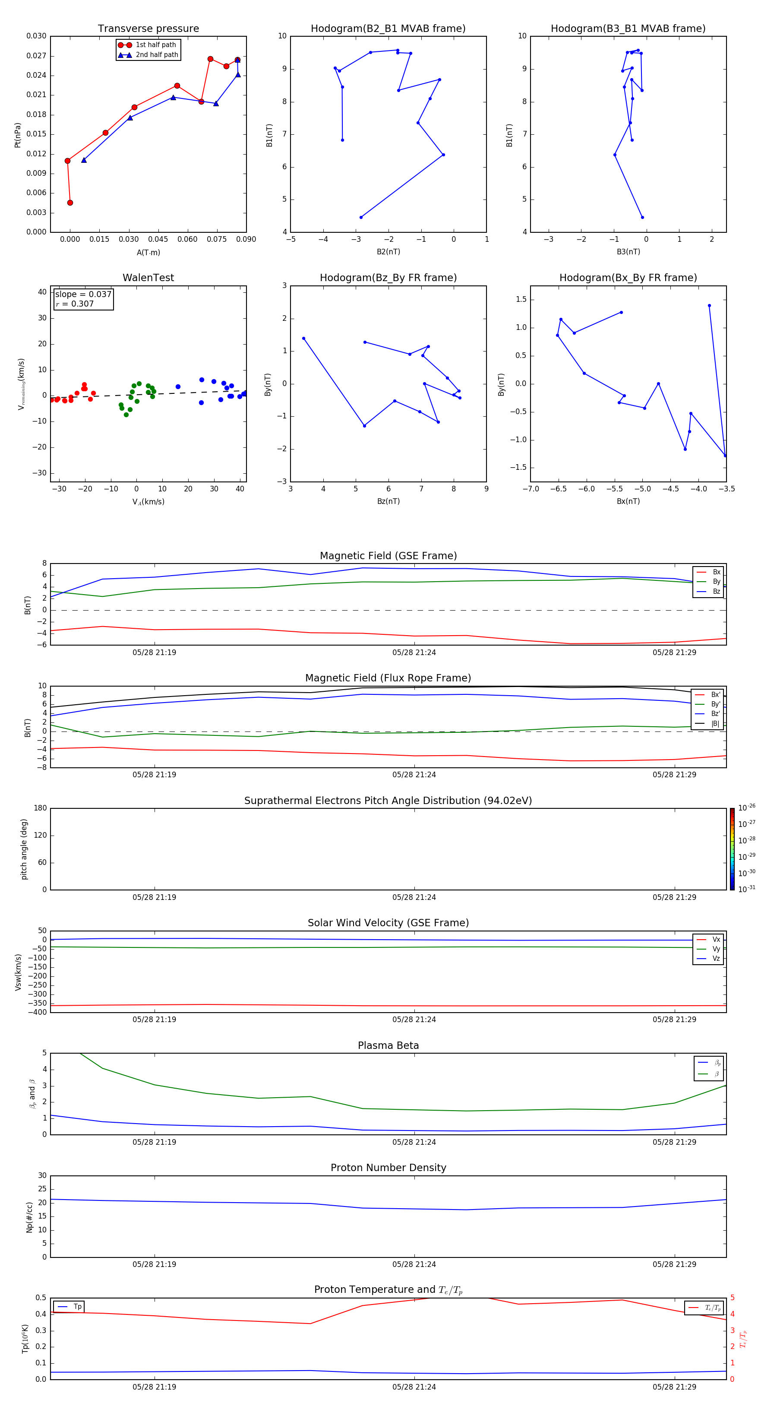Click the 'A(T·m)' x-axis label
Screen dimensions: 777x1425
[148, 252]
